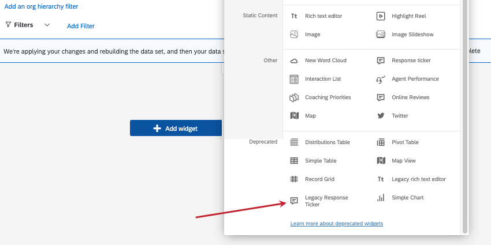Choose Pivot Table widget label
The image size is (491, 245).
click(x=405, y=142)
